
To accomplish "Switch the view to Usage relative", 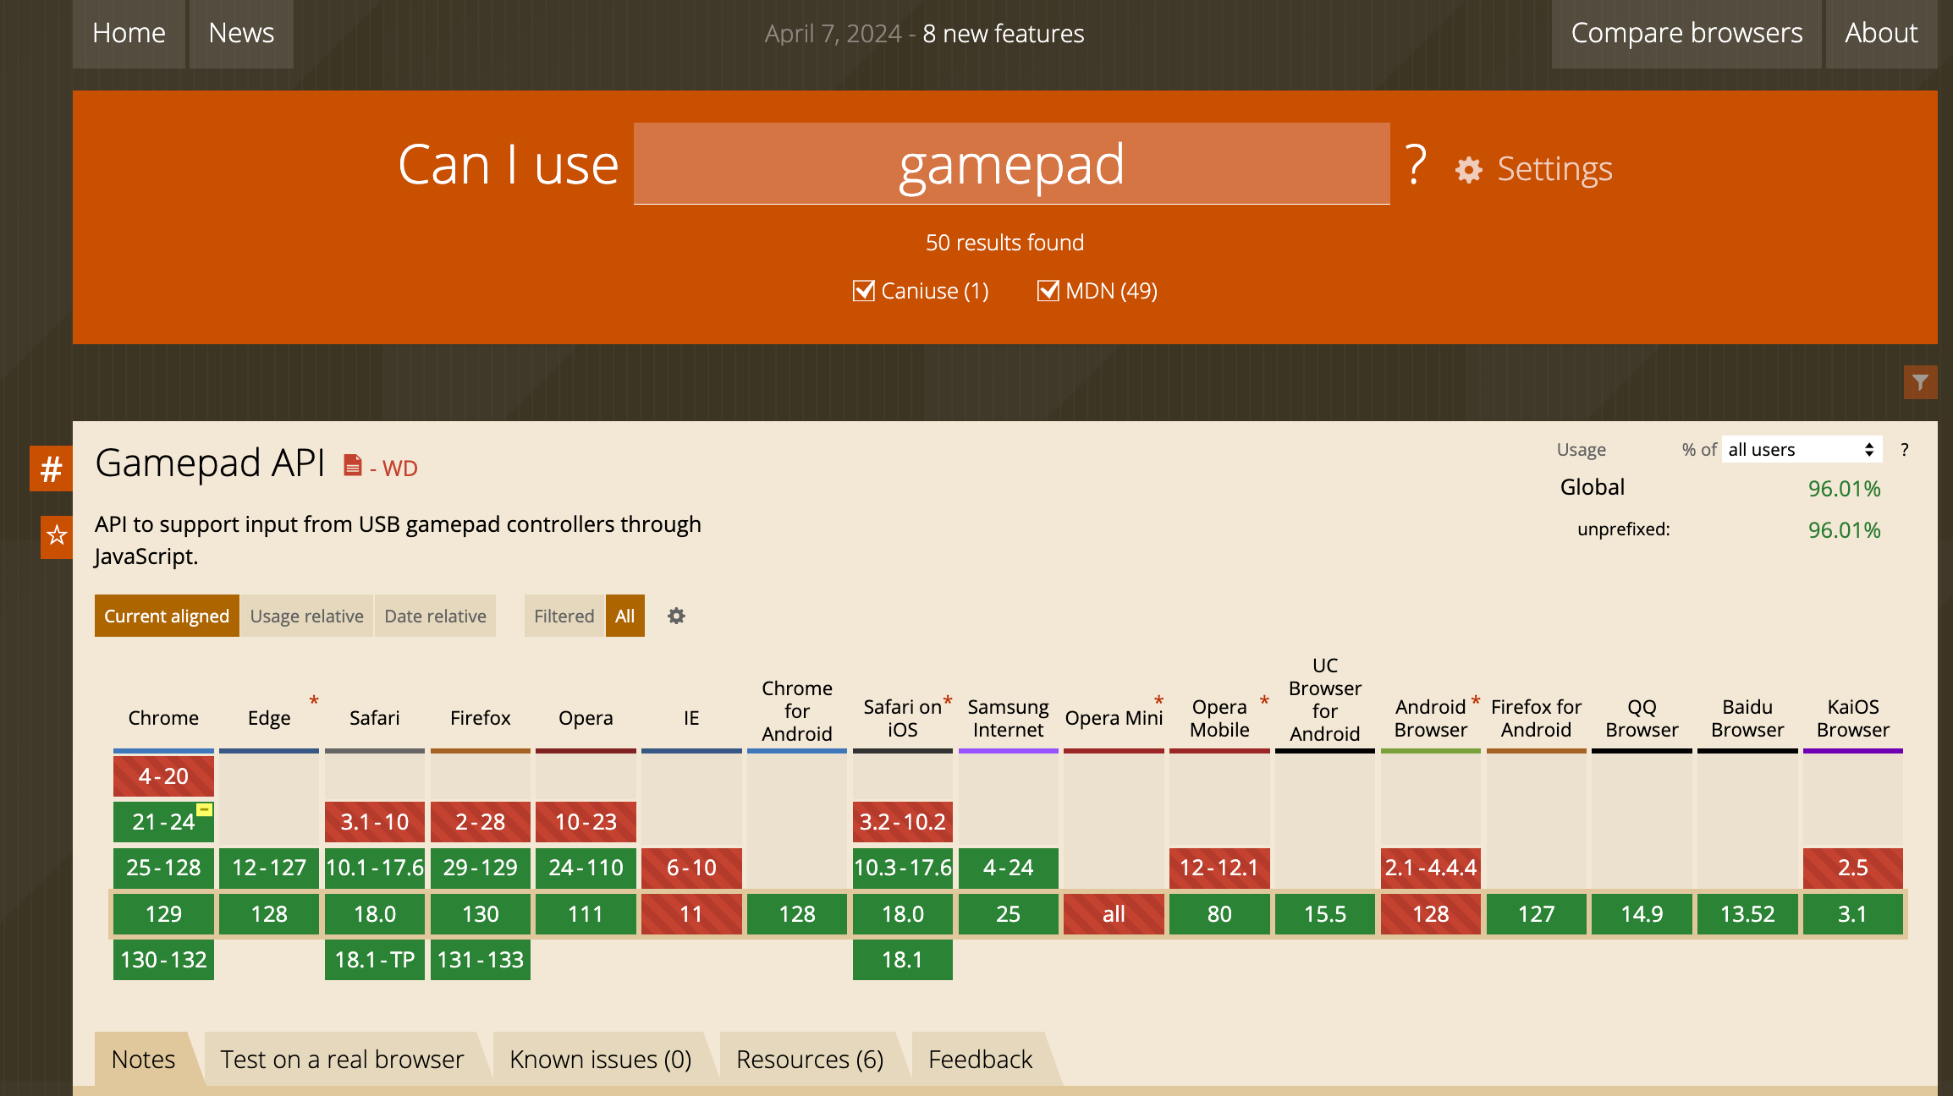I will point(306,616).
